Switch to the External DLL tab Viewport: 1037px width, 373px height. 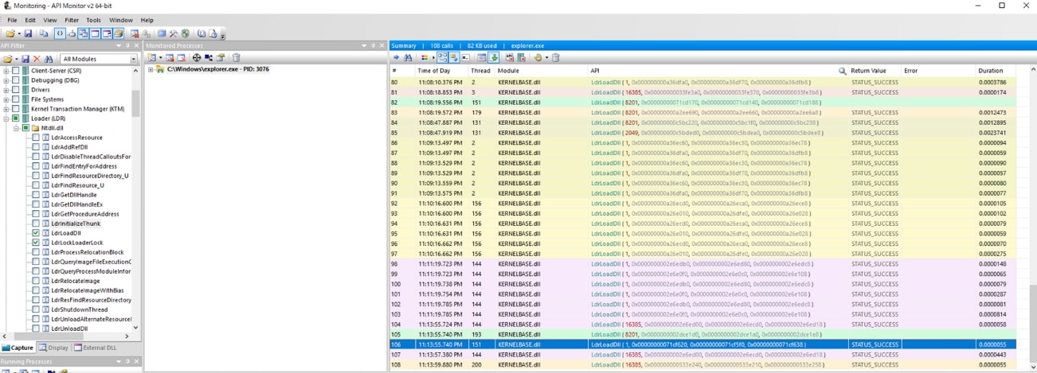coord(96,348)
